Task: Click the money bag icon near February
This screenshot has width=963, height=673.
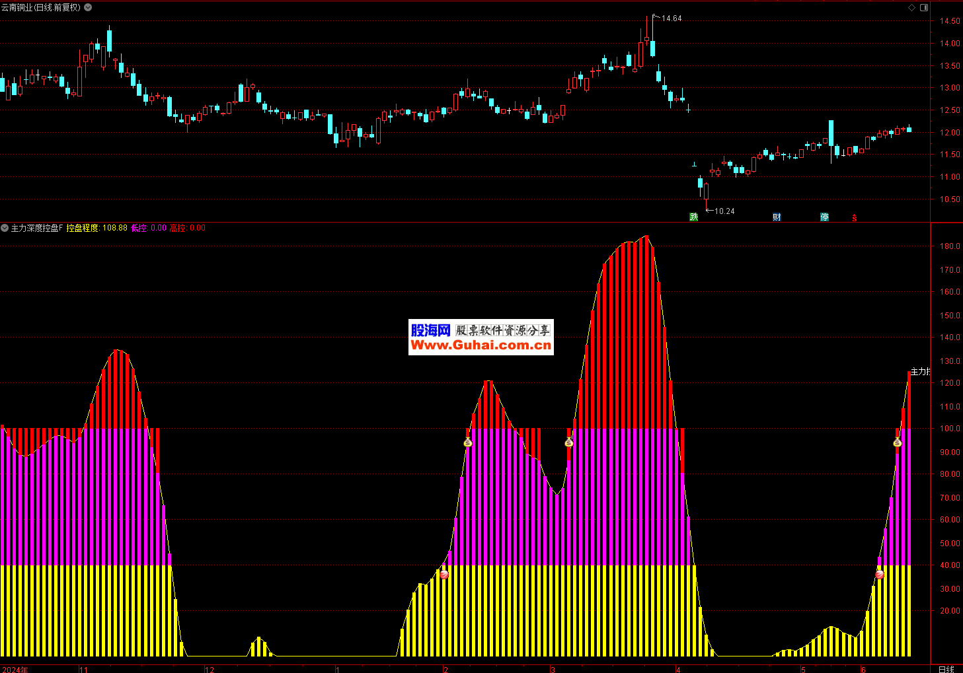Action: click(468, 443)
